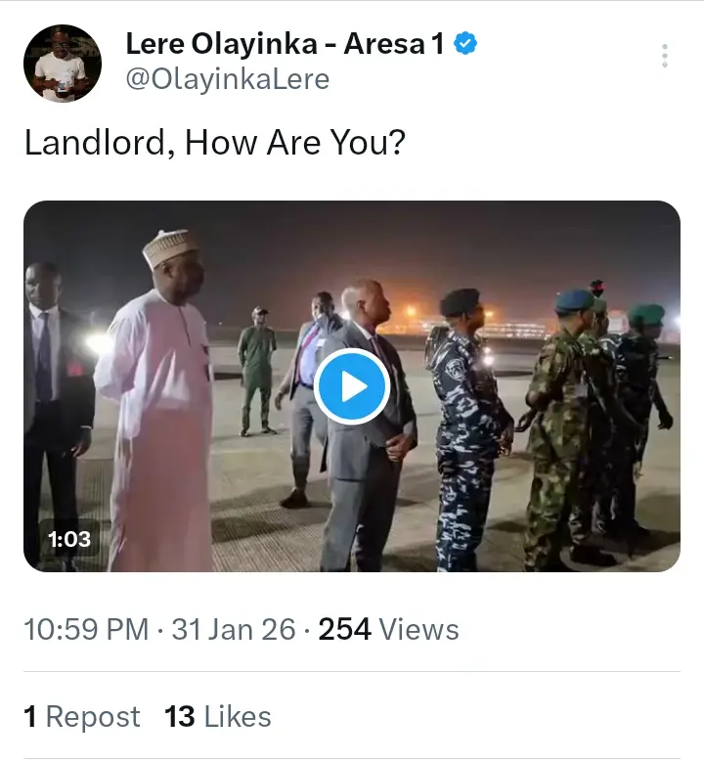This screenshot has height=763, width=704.
Task: Click the white cap on the robed man
Action: (x=169, y=247)
